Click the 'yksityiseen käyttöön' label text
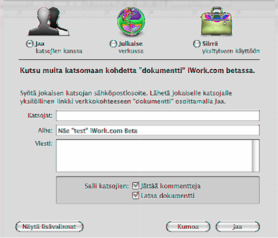278x238 pixels. click(x=231, y=51)
